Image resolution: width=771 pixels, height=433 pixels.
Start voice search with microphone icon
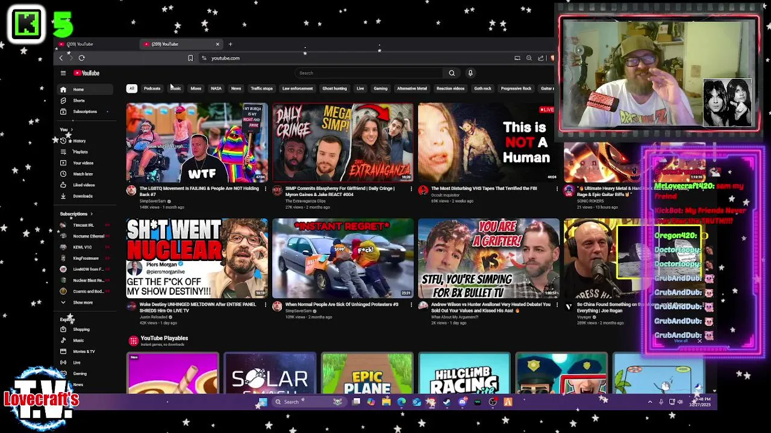pos(470,73)
